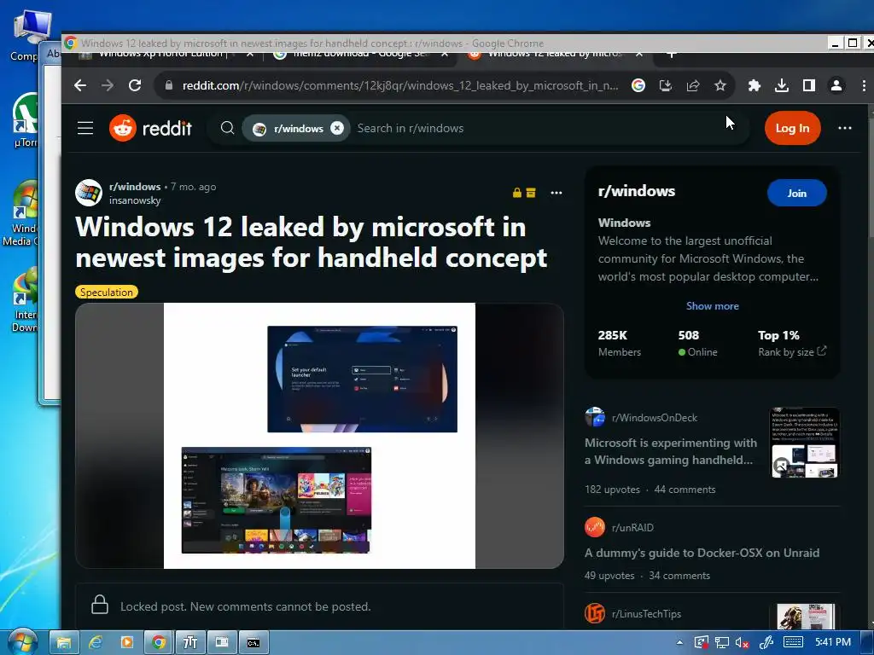Click the Action Center flag tray icon
The width and height of the screenshot is (874, 655).
click(x=702, y=643)
